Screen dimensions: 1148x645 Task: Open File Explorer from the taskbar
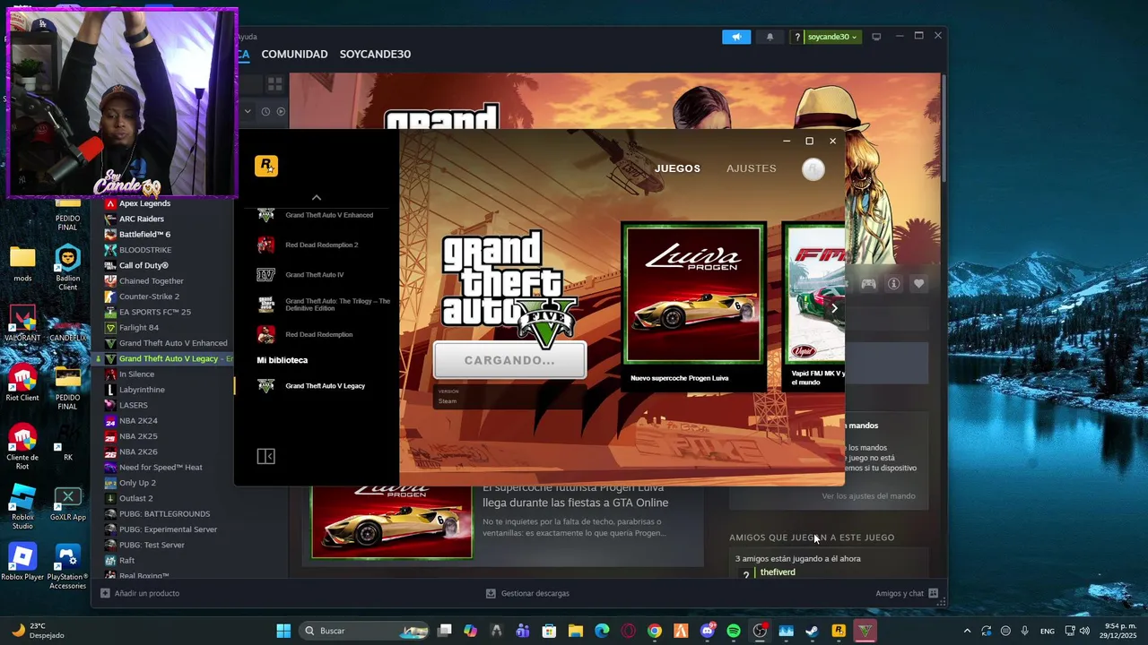click(575, 631)
